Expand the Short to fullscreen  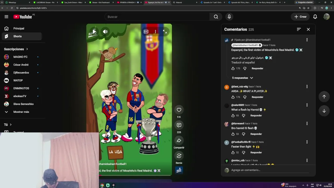tap(165, 32)
